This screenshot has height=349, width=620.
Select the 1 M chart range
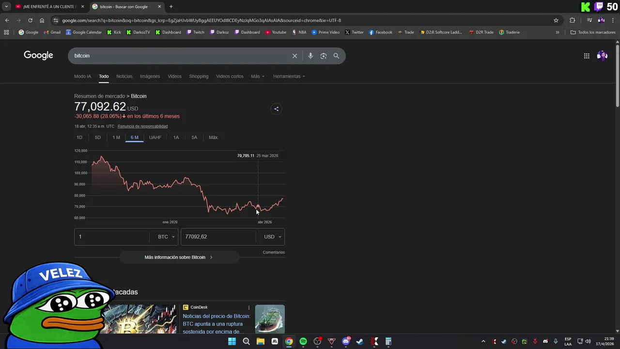[x=116, y=138]
